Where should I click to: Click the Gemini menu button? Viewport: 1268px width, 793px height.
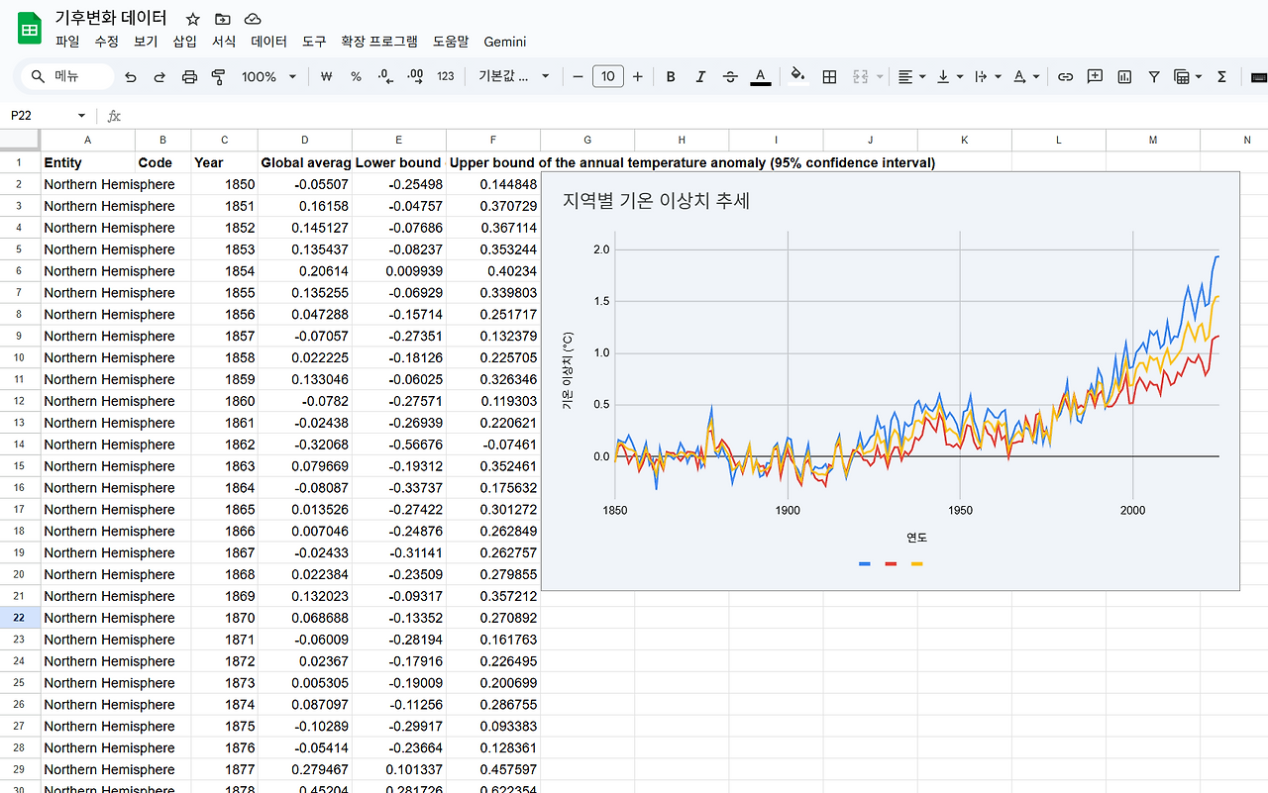click(504, 42)
